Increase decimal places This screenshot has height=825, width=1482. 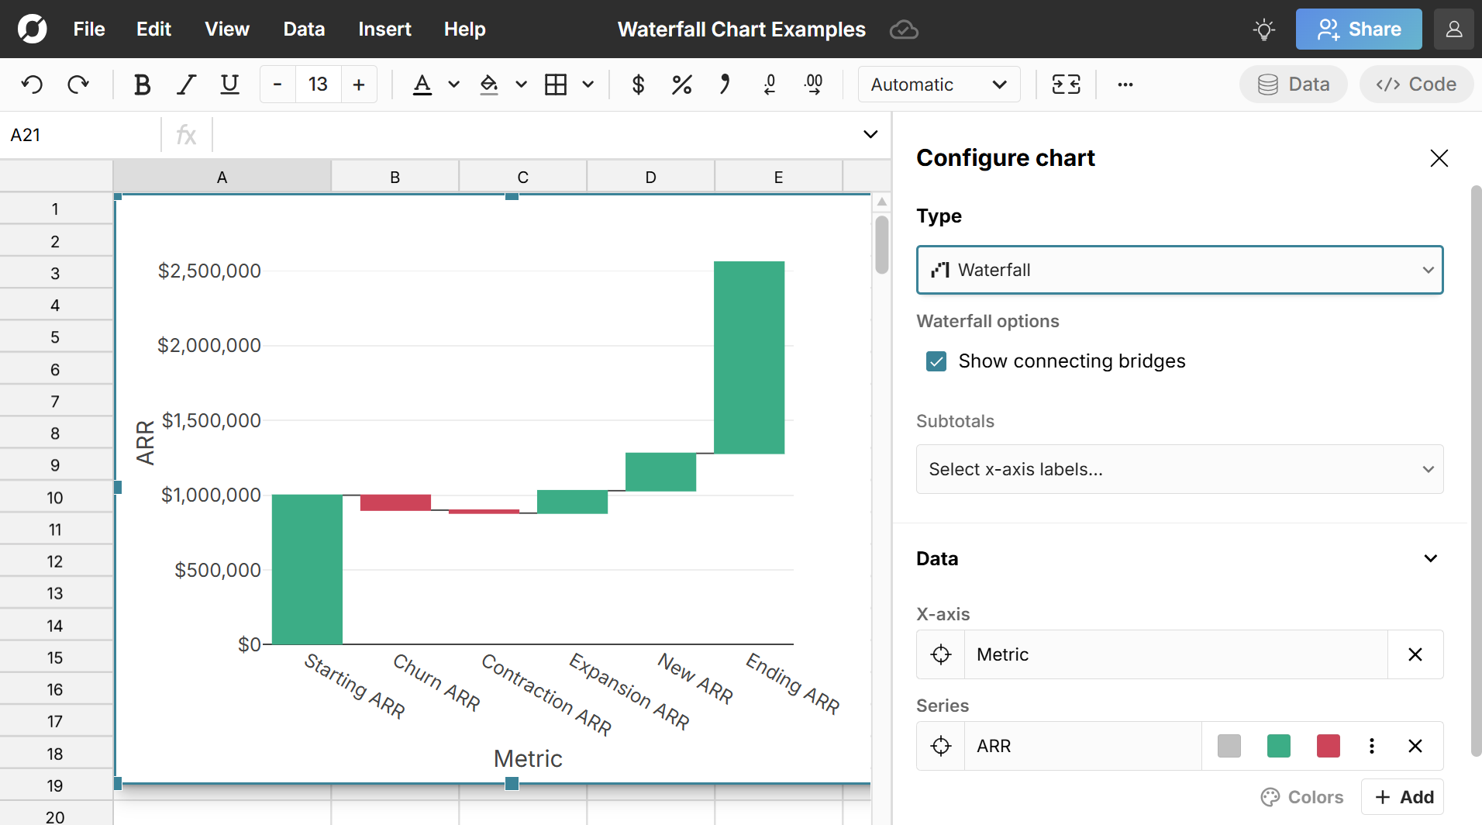[x=813, y=84]
